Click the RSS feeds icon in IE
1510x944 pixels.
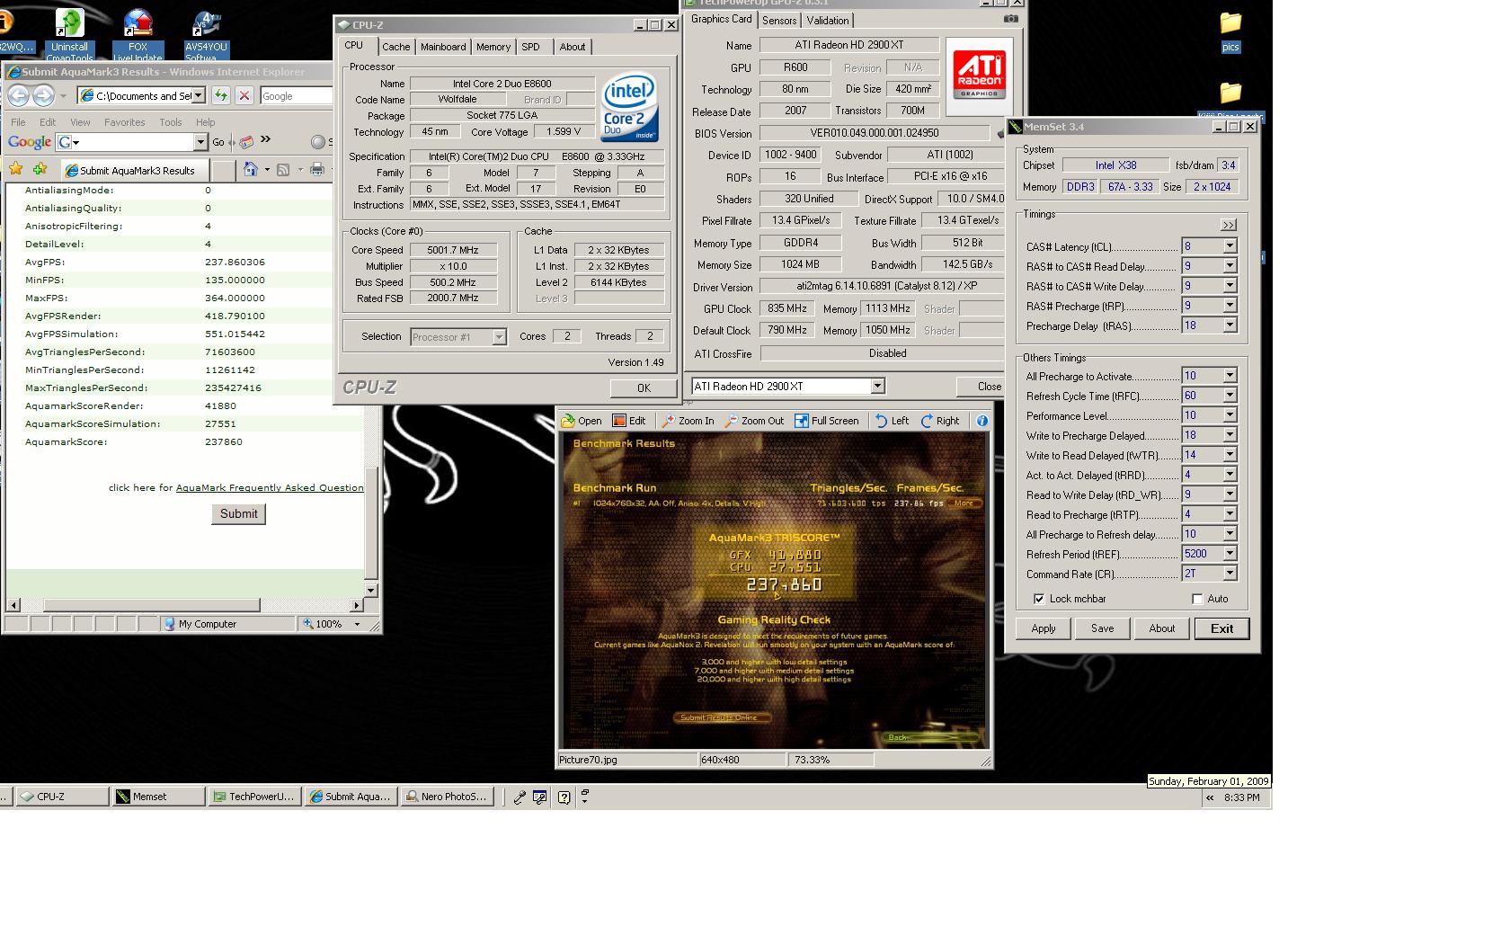283,169
